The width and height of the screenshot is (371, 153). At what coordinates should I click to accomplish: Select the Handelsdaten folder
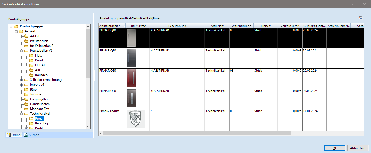pos(40,104)
